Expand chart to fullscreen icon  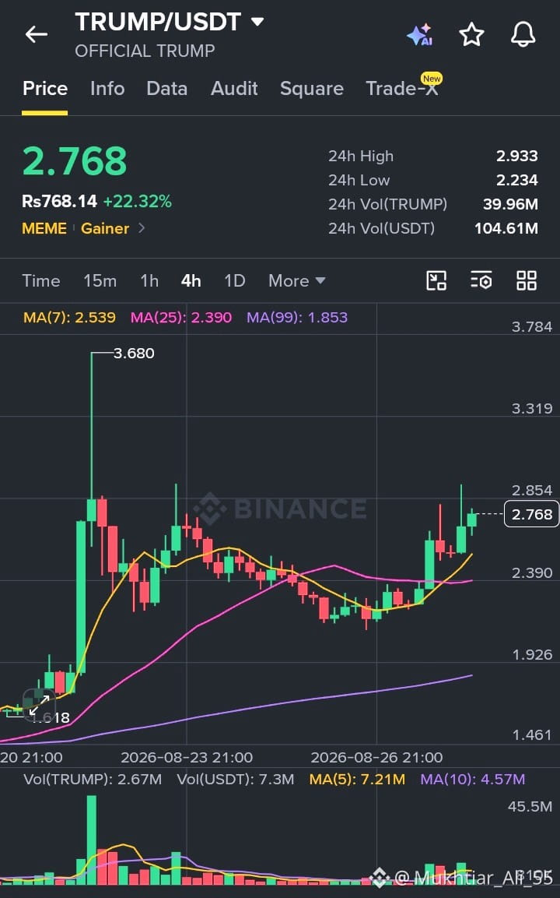pyautogui.click(x=39, y=706)
